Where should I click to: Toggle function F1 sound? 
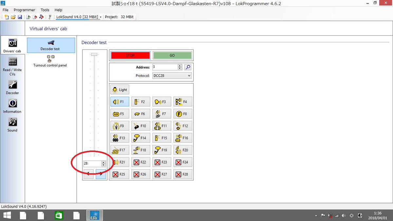pyautogui.click(x=120, y=102)
